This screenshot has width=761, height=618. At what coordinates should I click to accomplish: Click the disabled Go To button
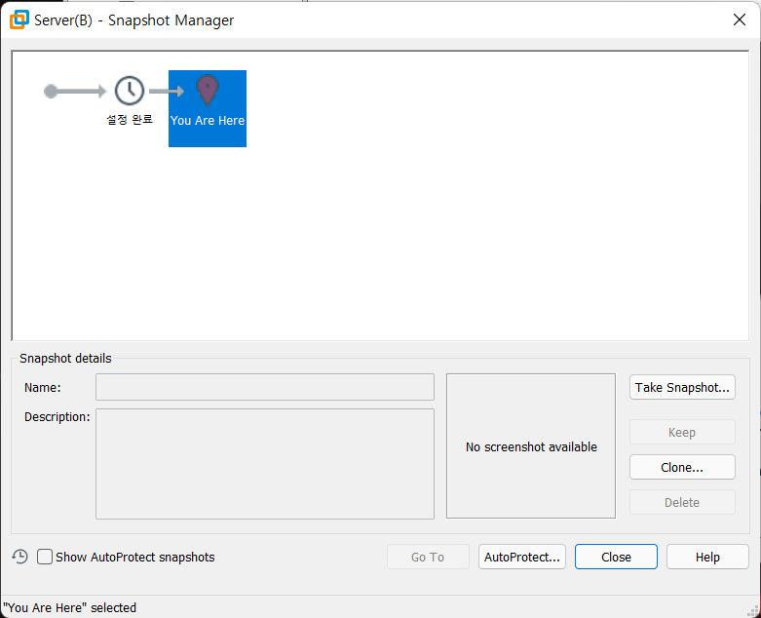[x=428, y=557]
